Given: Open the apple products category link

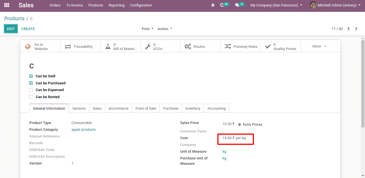Looking at the screenshot, I should [x=84, y=130].
